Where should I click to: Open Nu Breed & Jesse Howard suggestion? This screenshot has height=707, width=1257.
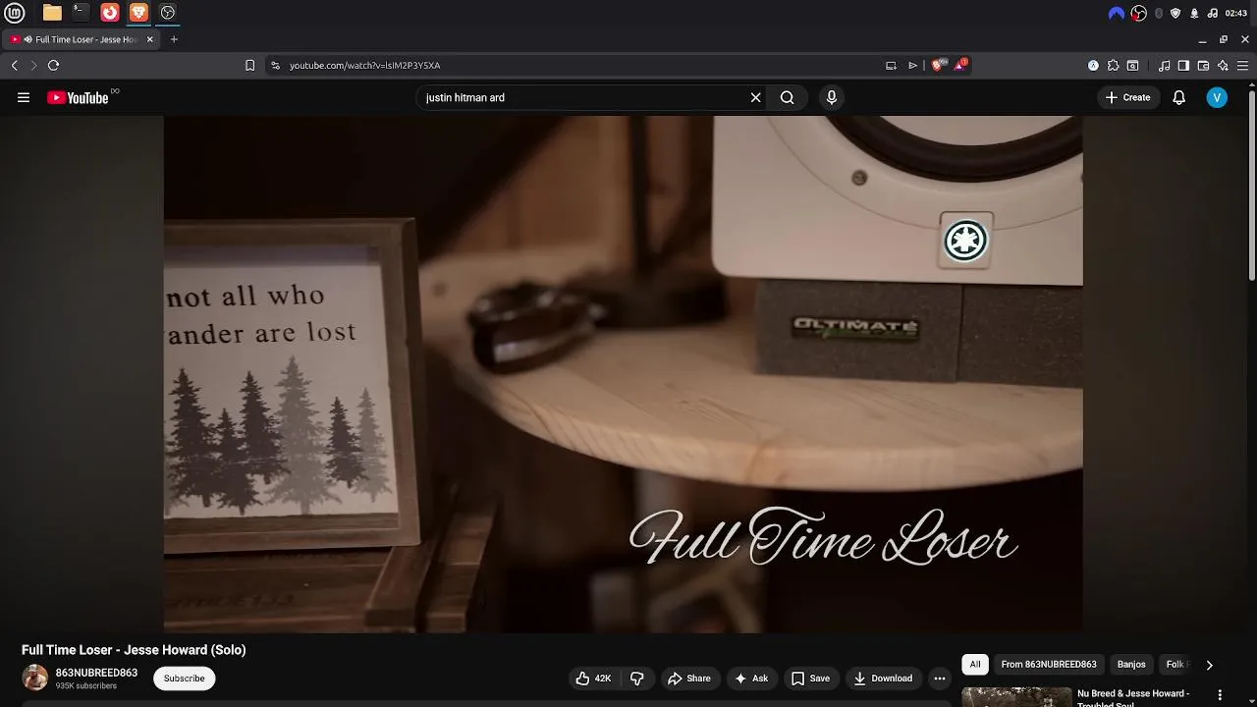point(1133,697)
